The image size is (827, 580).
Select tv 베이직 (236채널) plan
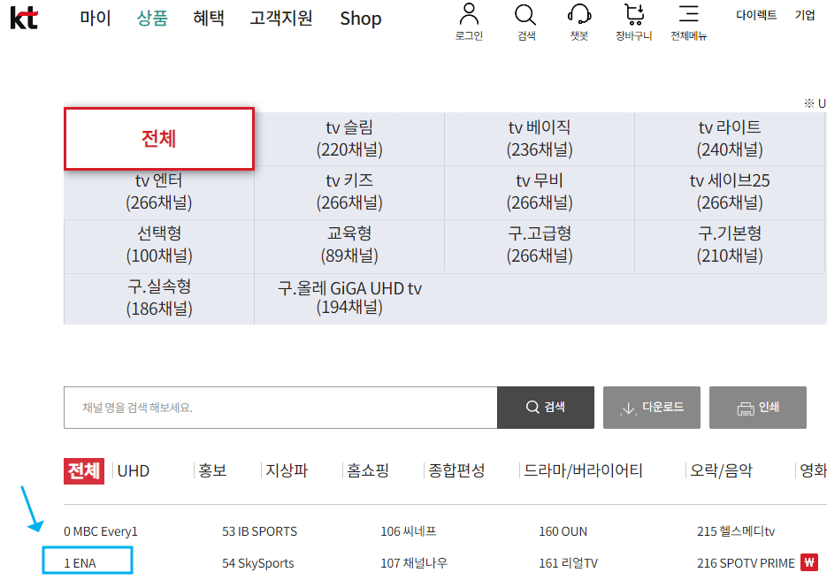540,139
